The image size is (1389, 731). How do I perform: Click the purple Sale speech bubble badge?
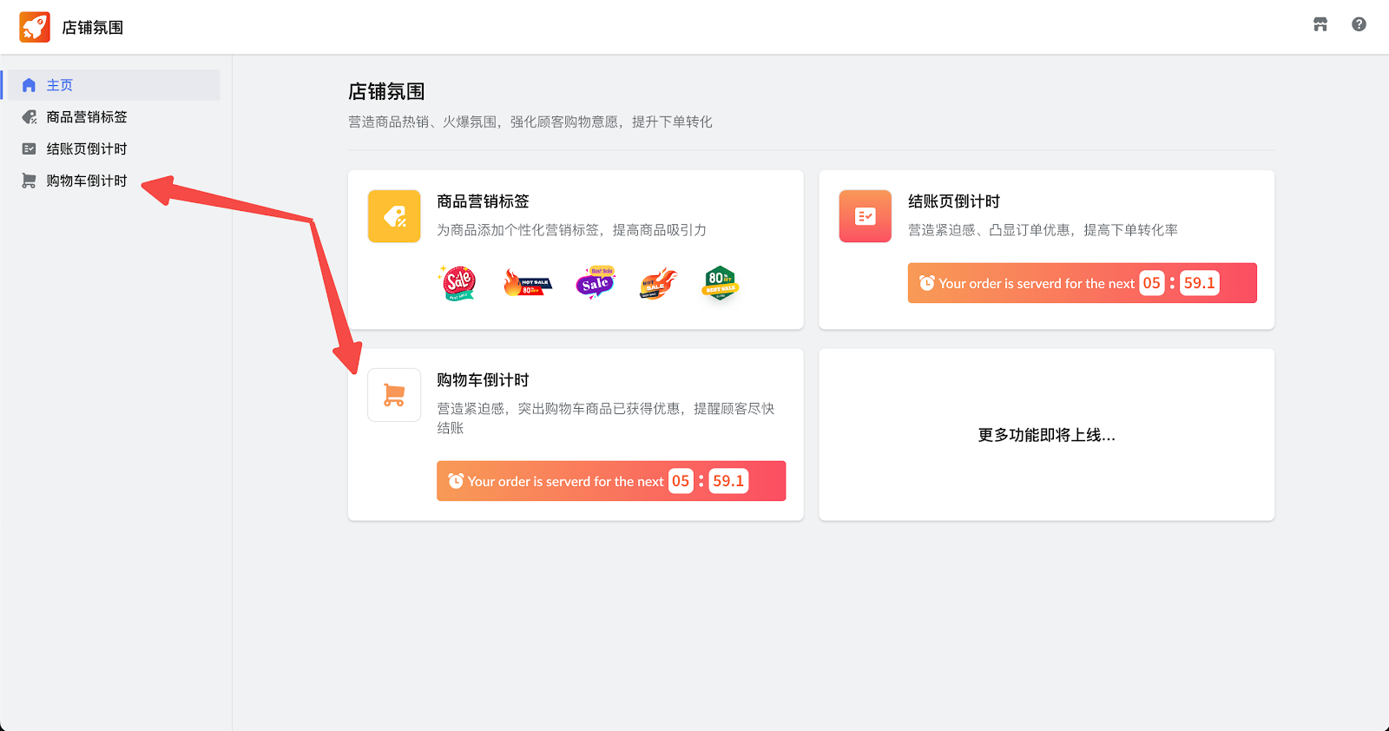(596, 282)
